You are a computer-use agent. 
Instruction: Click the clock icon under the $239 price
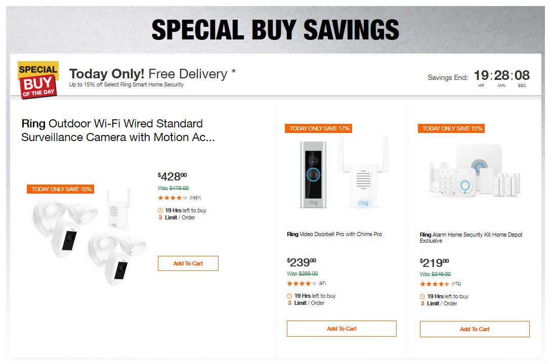pyautogui.click(x=289, y=296)
